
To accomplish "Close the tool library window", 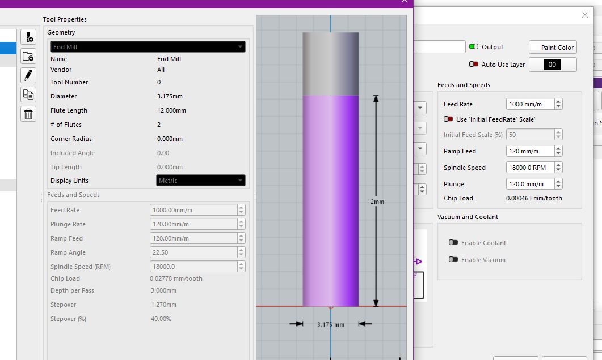I will tap(405, 2).
